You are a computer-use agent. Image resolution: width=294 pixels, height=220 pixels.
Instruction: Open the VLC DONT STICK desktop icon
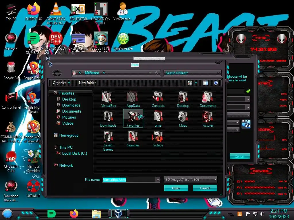(56, 14)
